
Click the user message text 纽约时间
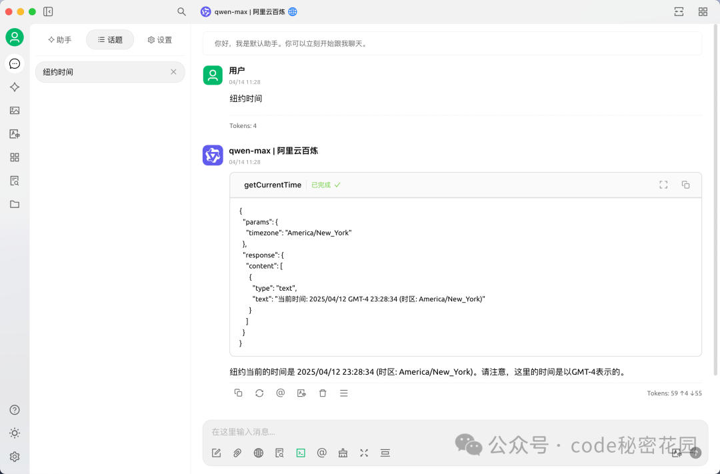tap(246, 98)
